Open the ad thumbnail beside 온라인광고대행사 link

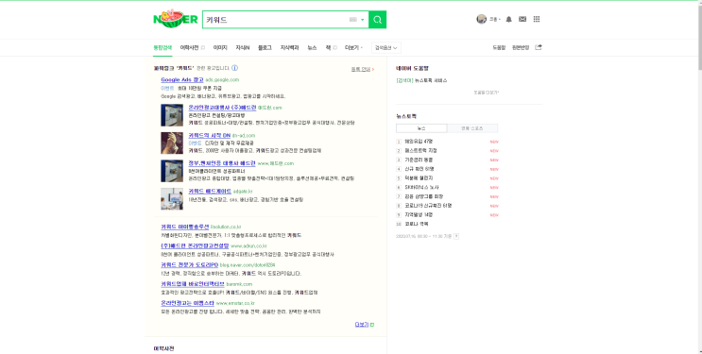point(172,115)
